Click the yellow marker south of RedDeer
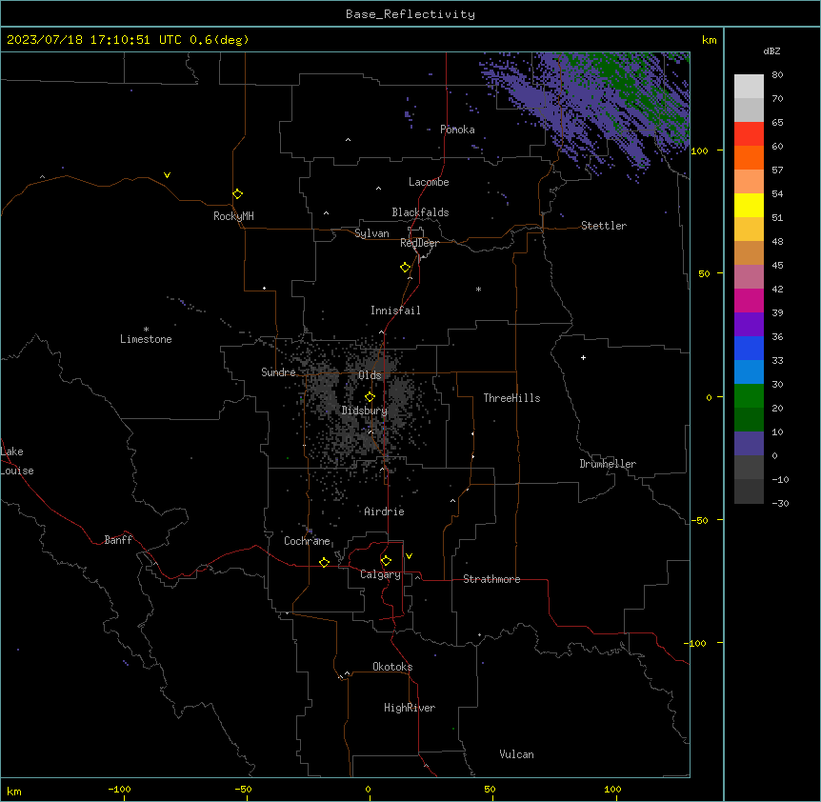Screen dimensions: 821x802 point(406,268)
